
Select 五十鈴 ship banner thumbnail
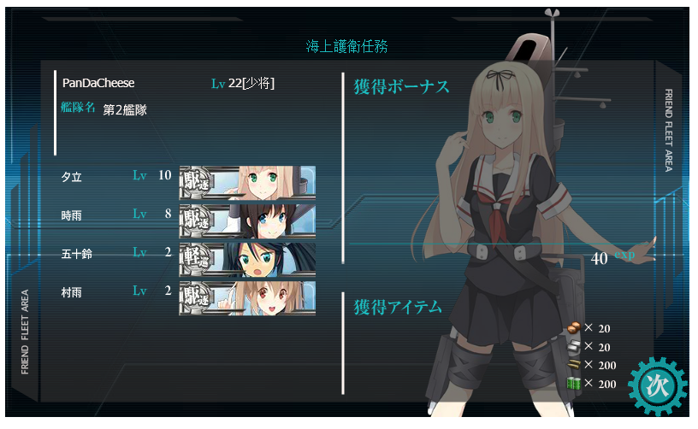tap(247, 260)
